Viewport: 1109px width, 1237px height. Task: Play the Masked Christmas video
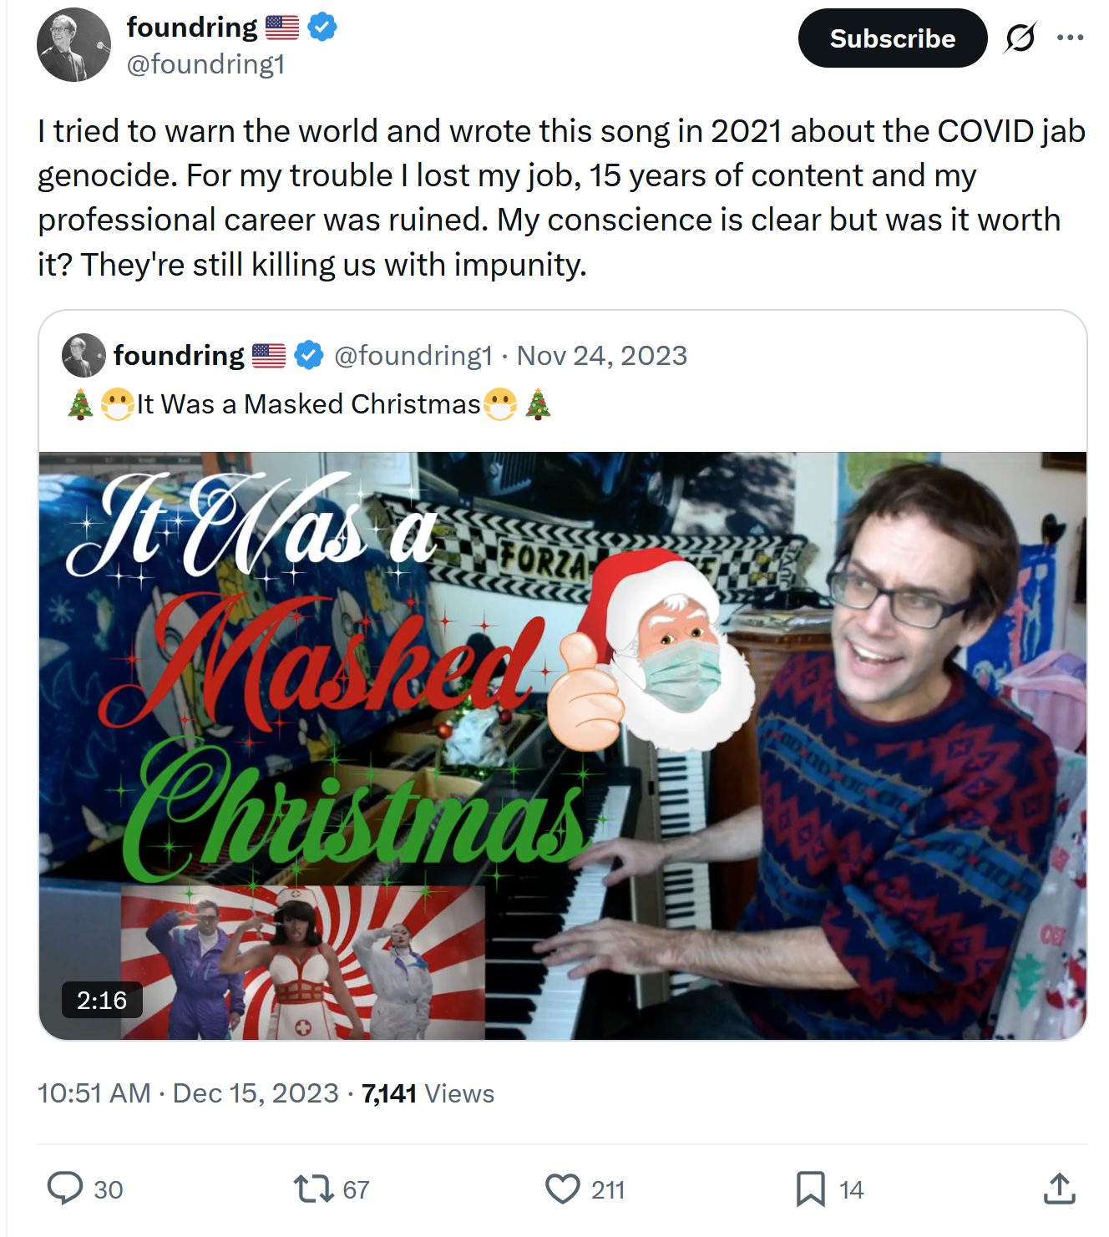coord(563,746)
